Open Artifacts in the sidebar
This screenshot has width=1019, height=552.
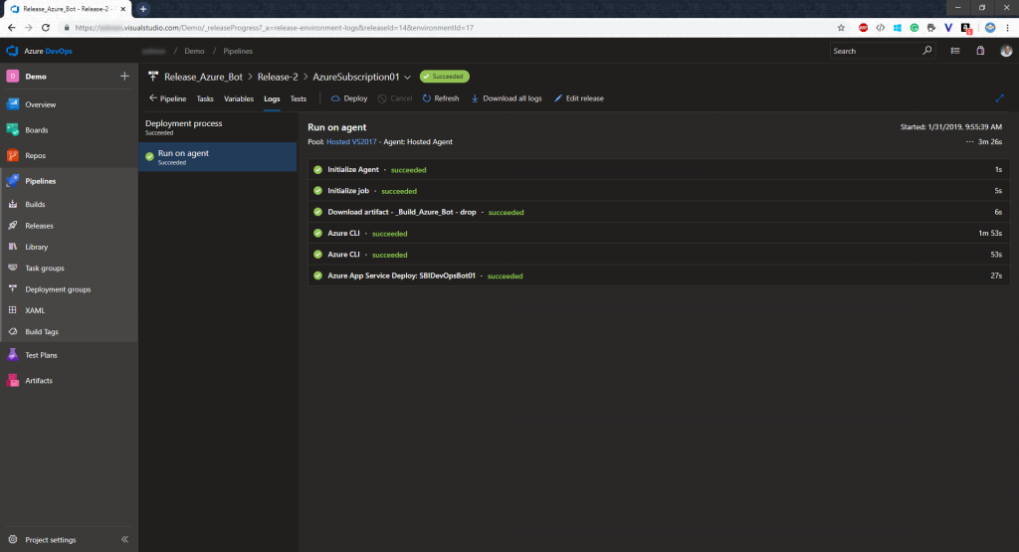coord(39,381)
